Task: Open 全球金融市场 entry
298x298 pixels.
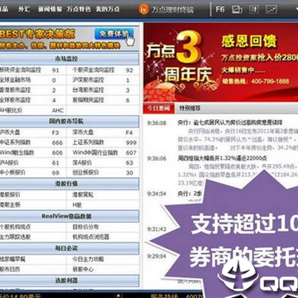Action: (15, 80)
